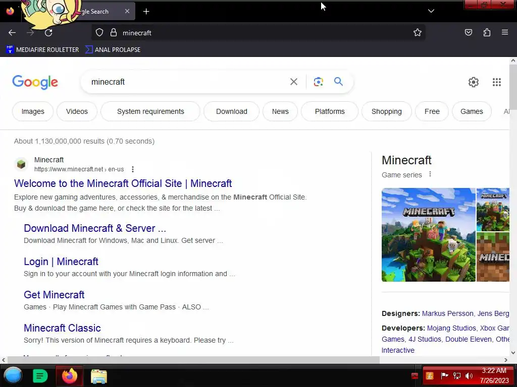
Task: Select the Free filter chip
Action: pyautogui.click(x=432, y=111)
